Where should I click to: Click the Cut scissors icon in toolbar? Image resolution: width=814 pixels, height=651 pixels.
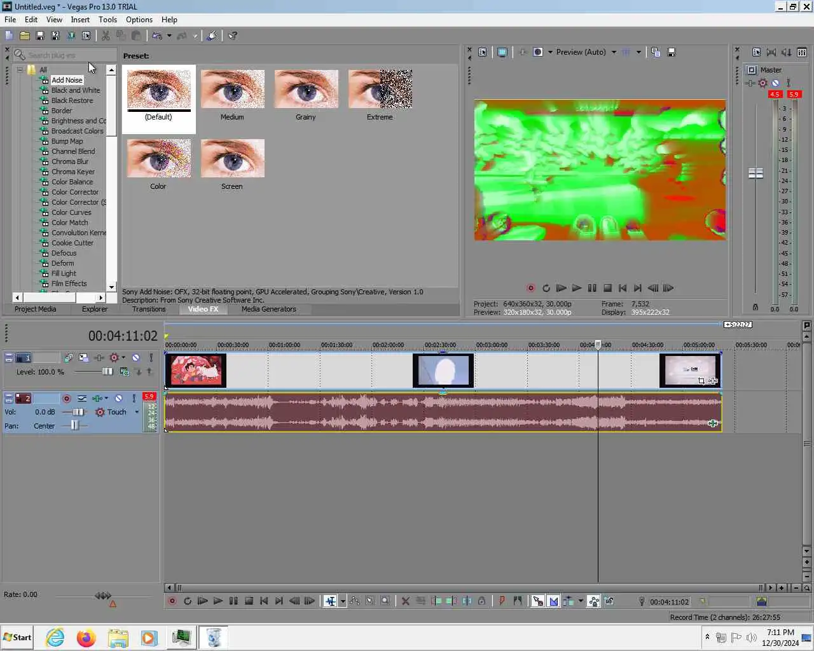click(106, 36)
